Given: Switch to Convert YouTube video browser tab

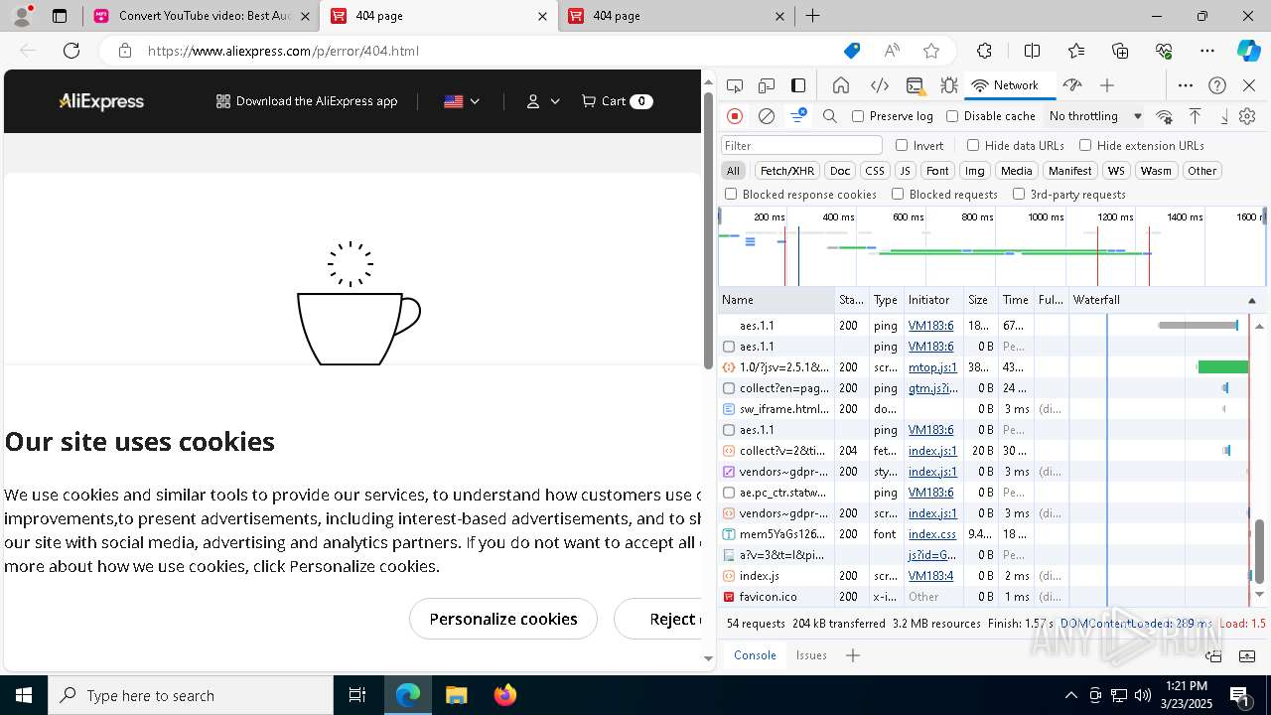Looking at the screenshot, I should [200, 16].
